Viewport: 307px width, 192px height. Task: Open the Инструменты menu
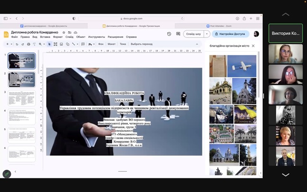point(96,37)
